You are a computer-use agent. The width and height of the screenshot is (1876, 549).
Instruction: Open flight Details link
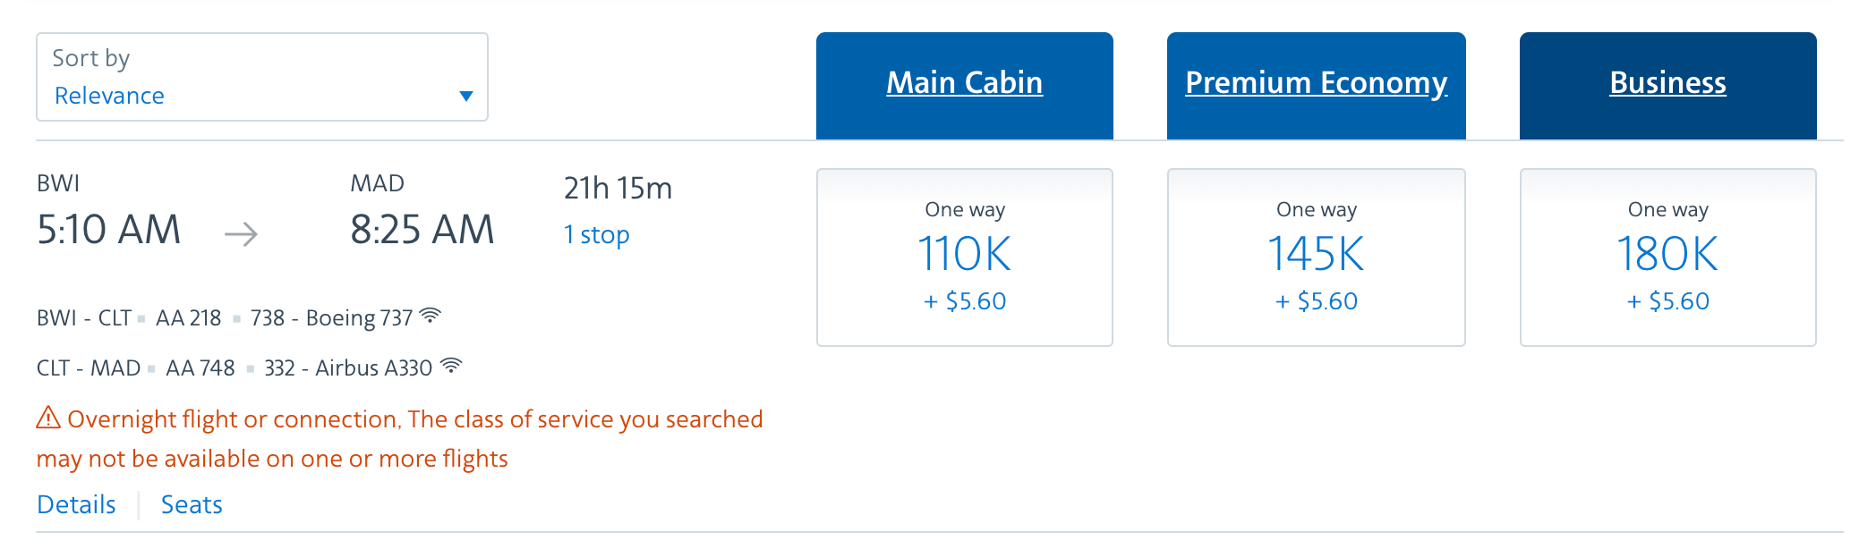tap(76, 504)
